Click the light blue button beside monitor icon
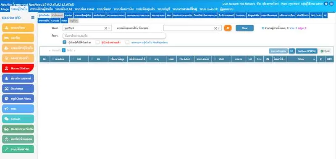Screen dimensions: 336x159 point(278,51)
